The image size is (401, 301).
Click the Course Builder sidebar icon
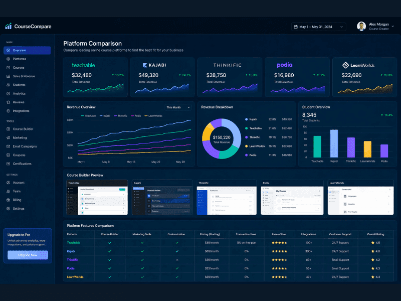click(x=8, y=129)
